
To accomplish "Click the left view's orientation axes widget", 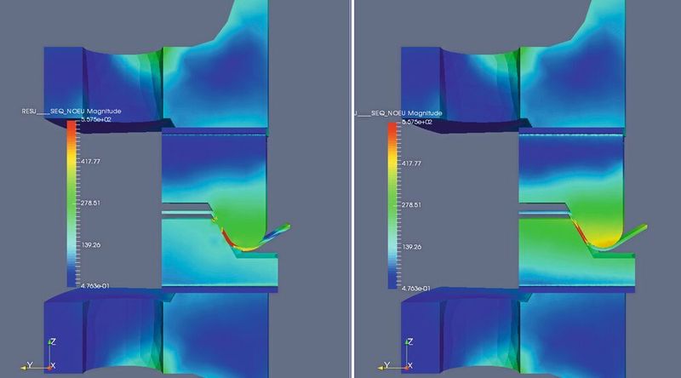I will point(38,354).
